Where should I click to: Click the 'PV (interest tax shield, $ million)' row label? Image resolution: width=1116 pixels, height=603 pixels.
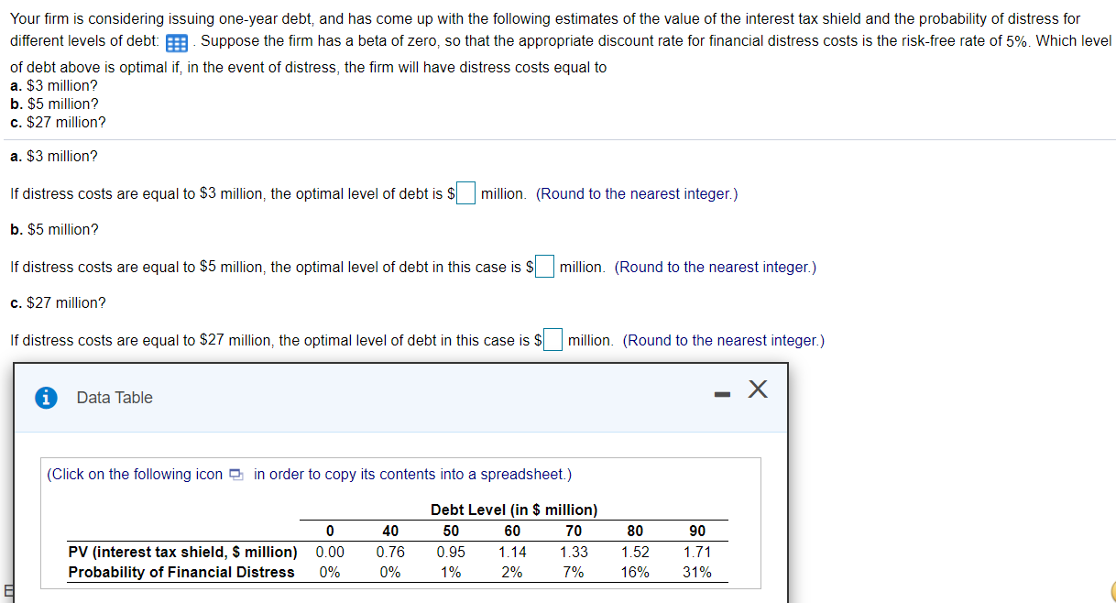click(x=183, y=552)
